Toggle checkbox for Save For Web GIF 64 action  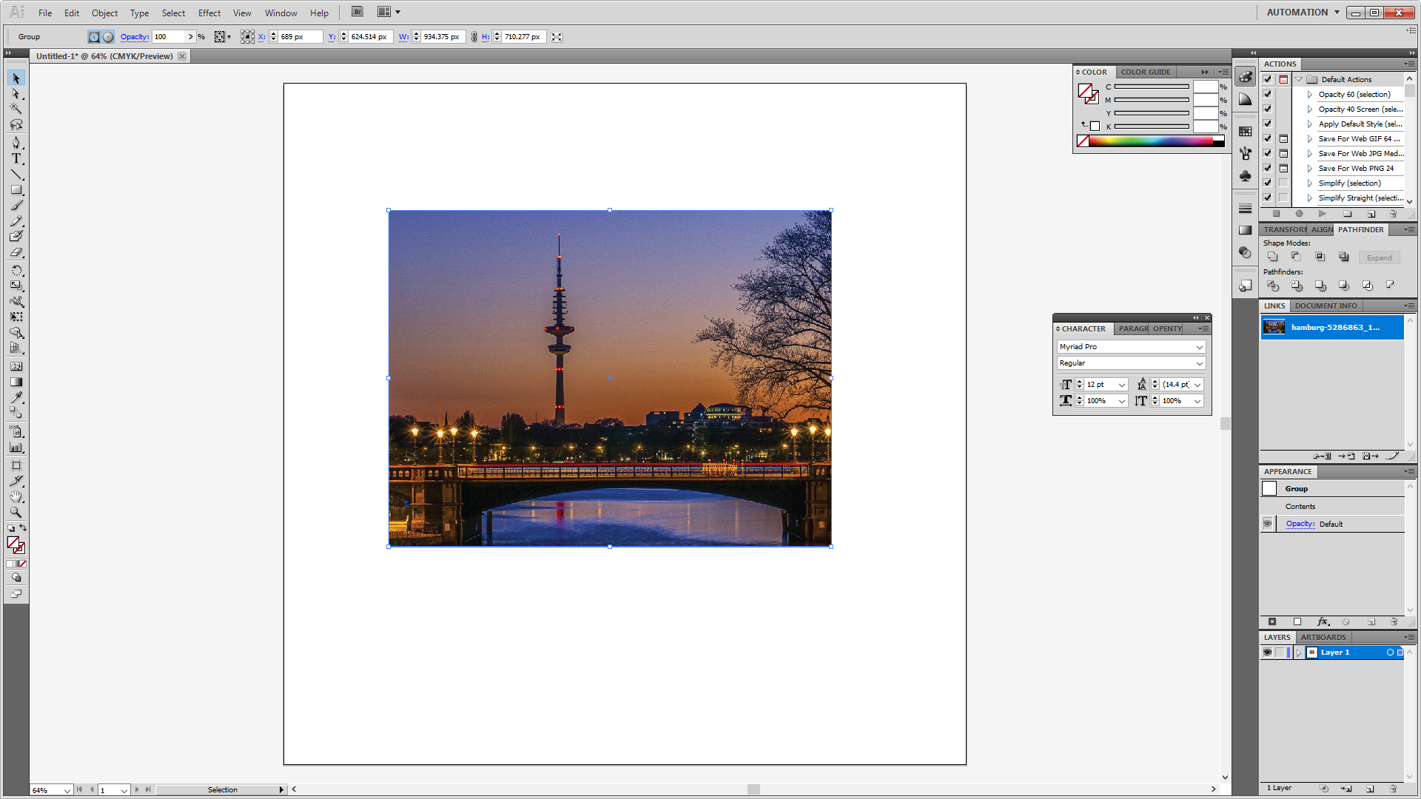pos(1267,138)
